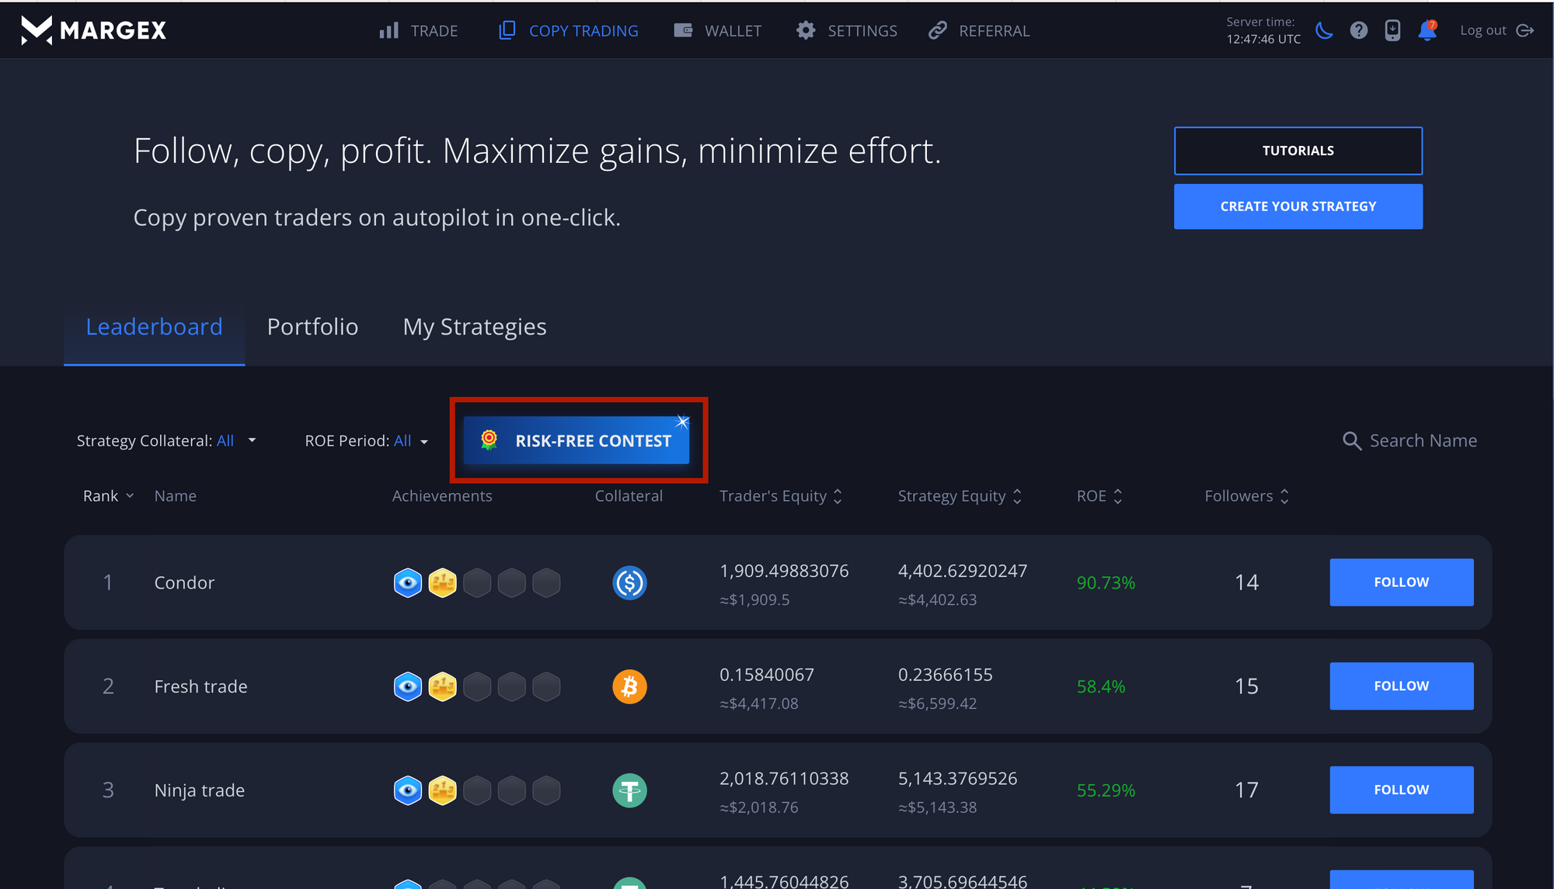Expand ROE Period dropdown
Viewport: 1554px width, 889px height.
pyautogui.click(x=367, y=441)
